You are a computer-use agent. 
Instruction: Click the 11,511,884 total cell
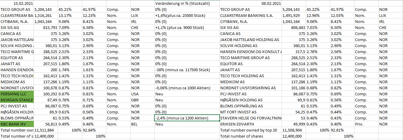(x=44, y=130)
